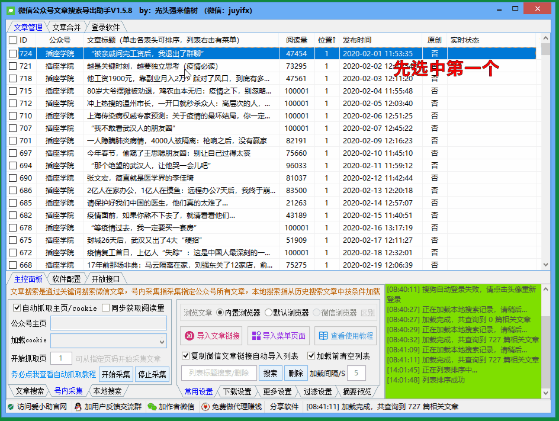Click the 公众号主页 input field
Viewport: 559px width, 421px height.
click(109, 323)
